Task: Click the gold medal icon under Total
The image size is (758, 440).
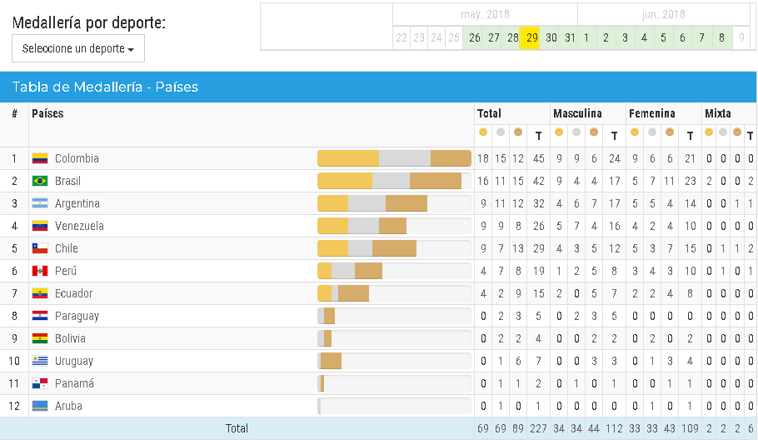Action: [x=483, y=132]
